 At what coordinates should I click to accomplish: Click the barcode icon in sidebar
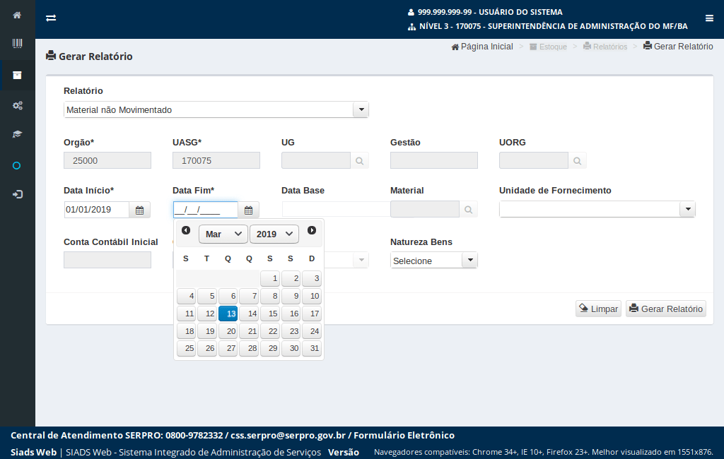point(17,43)
